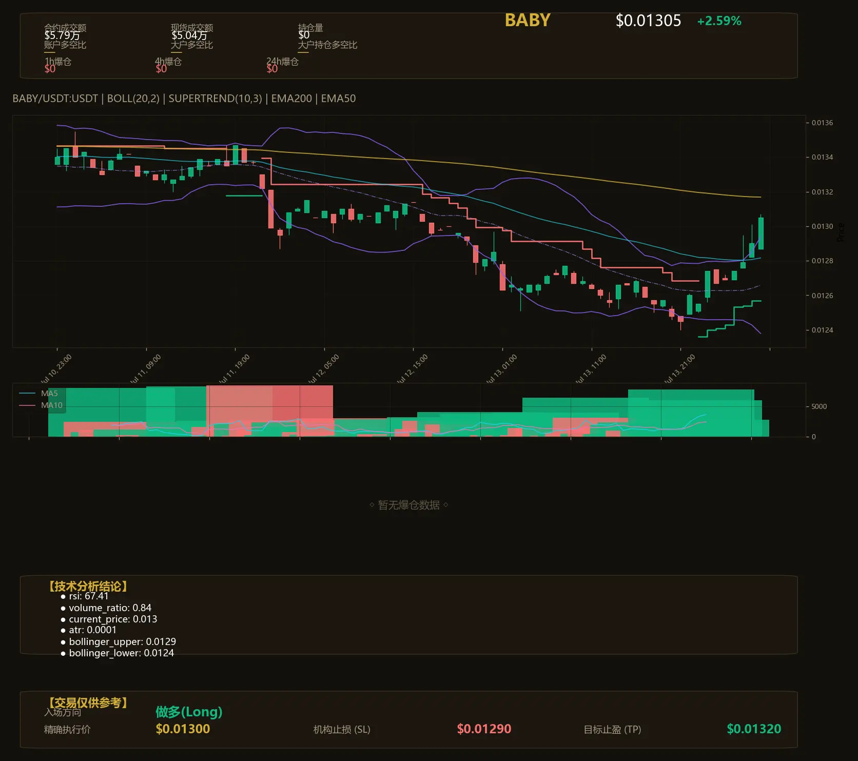The width and height of the screenshot is (858, 761).
Task: Select the $0.01300 execution price
Action: click(x=183, y=729)
